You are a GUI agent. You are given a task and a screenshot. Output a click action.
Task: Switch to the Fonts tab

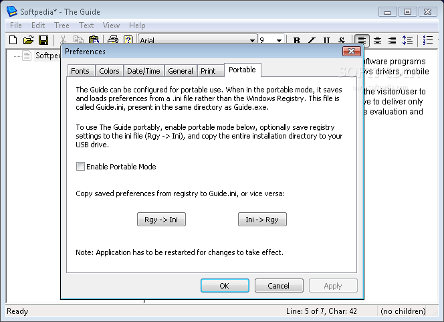80,71
